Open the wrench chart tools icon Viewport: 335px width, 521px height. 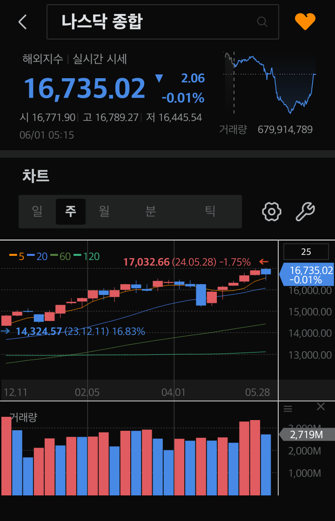[305, 212]
